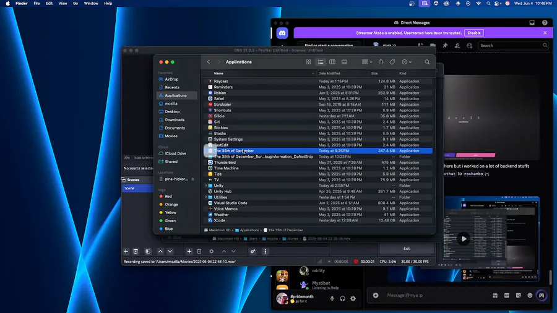Click the OBS Exit button
Viewport: 557px width, 313px height.
coord(407,249)
